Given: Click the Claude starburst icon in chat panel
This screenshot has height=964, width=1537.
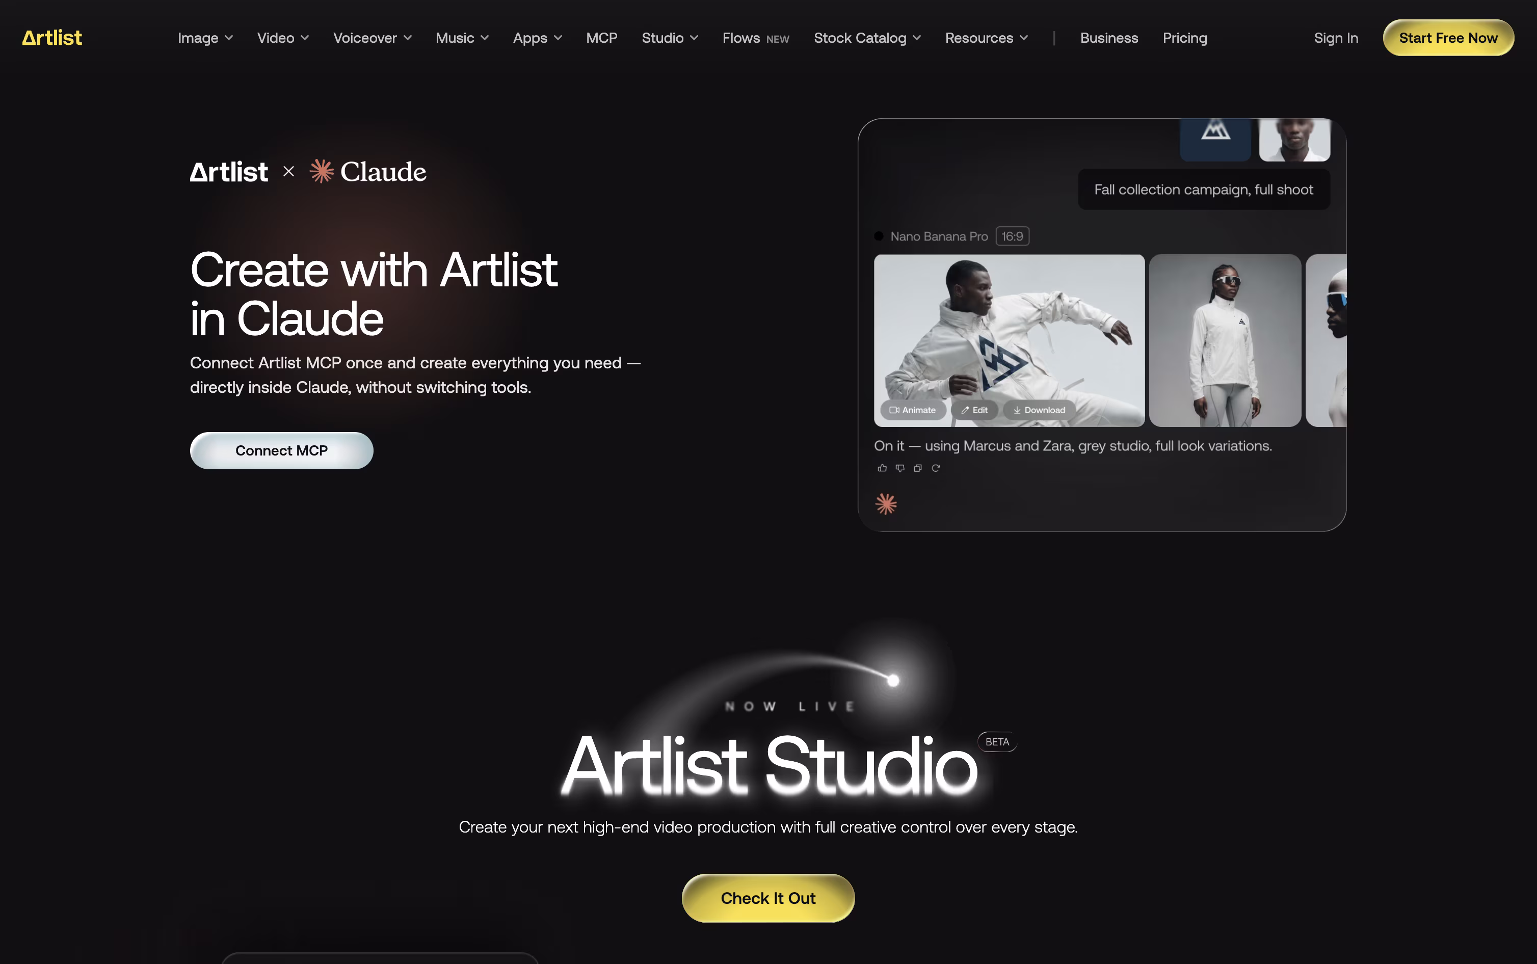Looking at the screenshot, I should click(886, 504).
